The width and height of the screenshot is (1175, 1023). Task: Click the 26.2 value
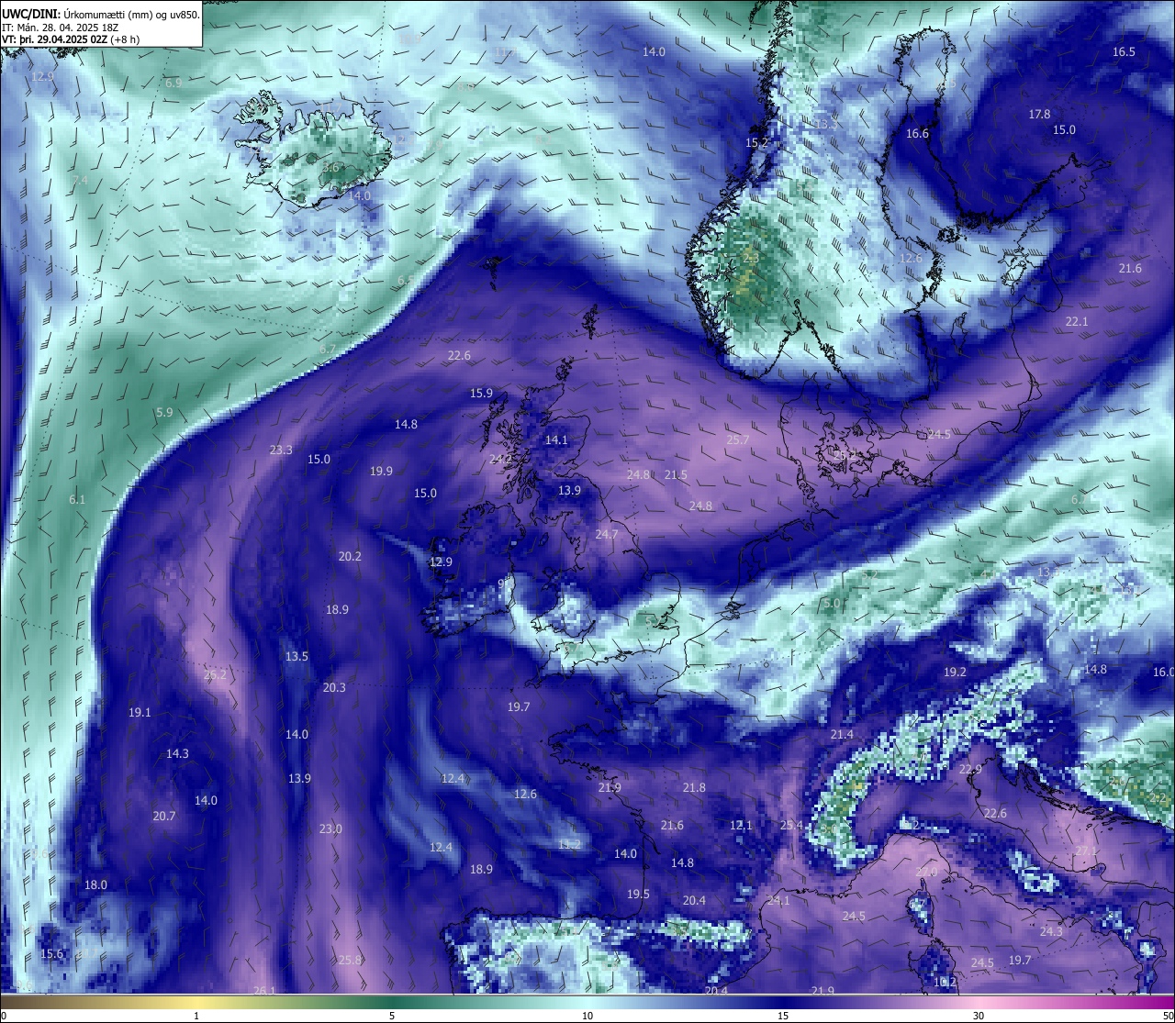click(214, 675)
